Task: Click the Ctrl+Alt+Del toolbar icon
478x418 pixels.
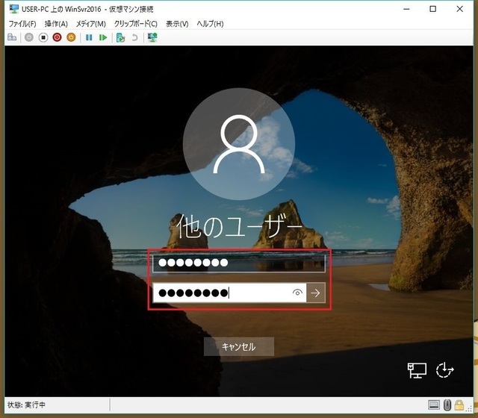Action: tap(12, 37)
